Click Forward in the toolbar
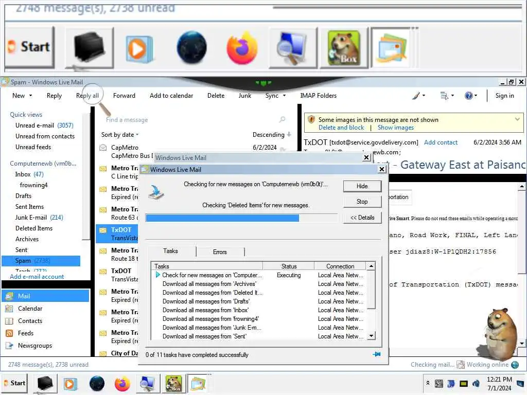Viewport: 527px width, 395px height. [x=124, y=96]
